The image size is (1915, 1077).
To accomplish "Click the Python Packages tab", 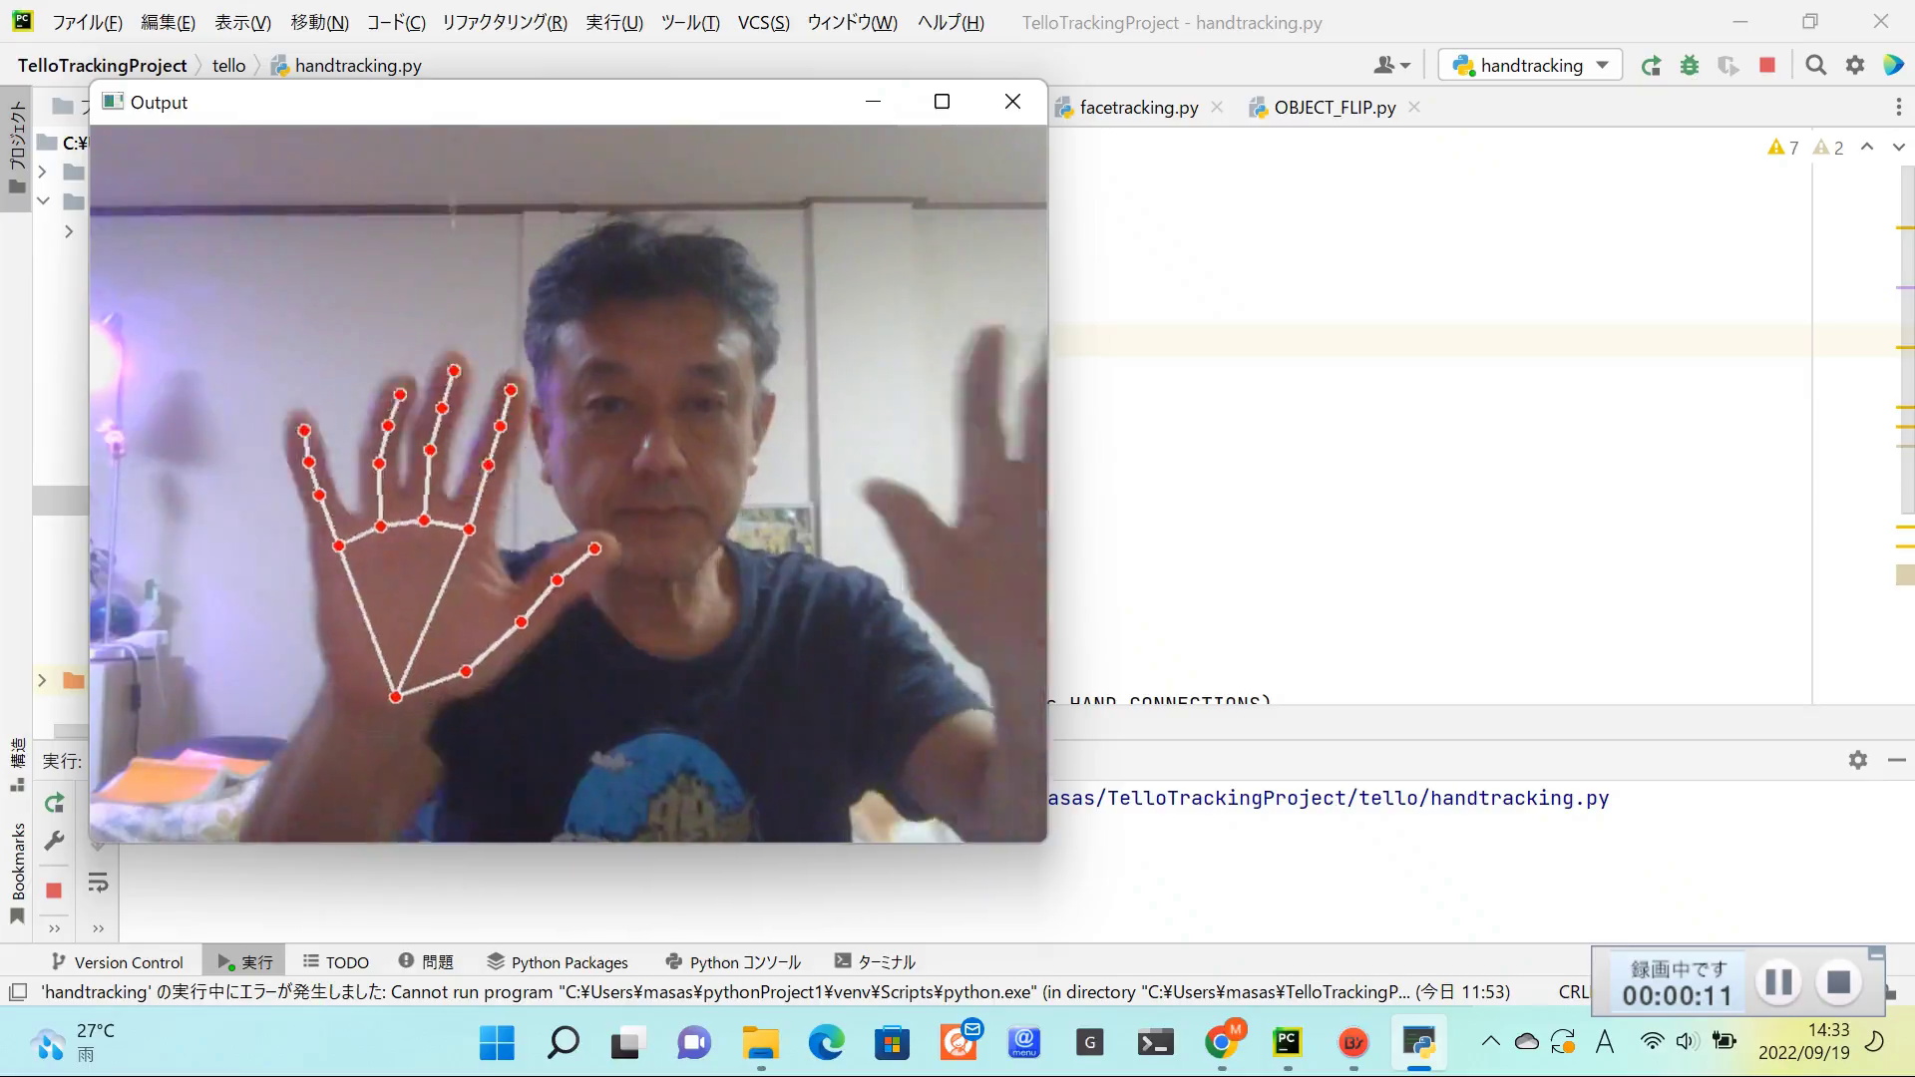I will [x=570, y=961].
